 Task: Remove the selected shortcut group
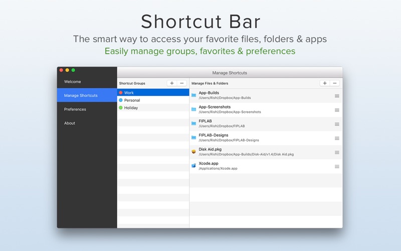182,83
